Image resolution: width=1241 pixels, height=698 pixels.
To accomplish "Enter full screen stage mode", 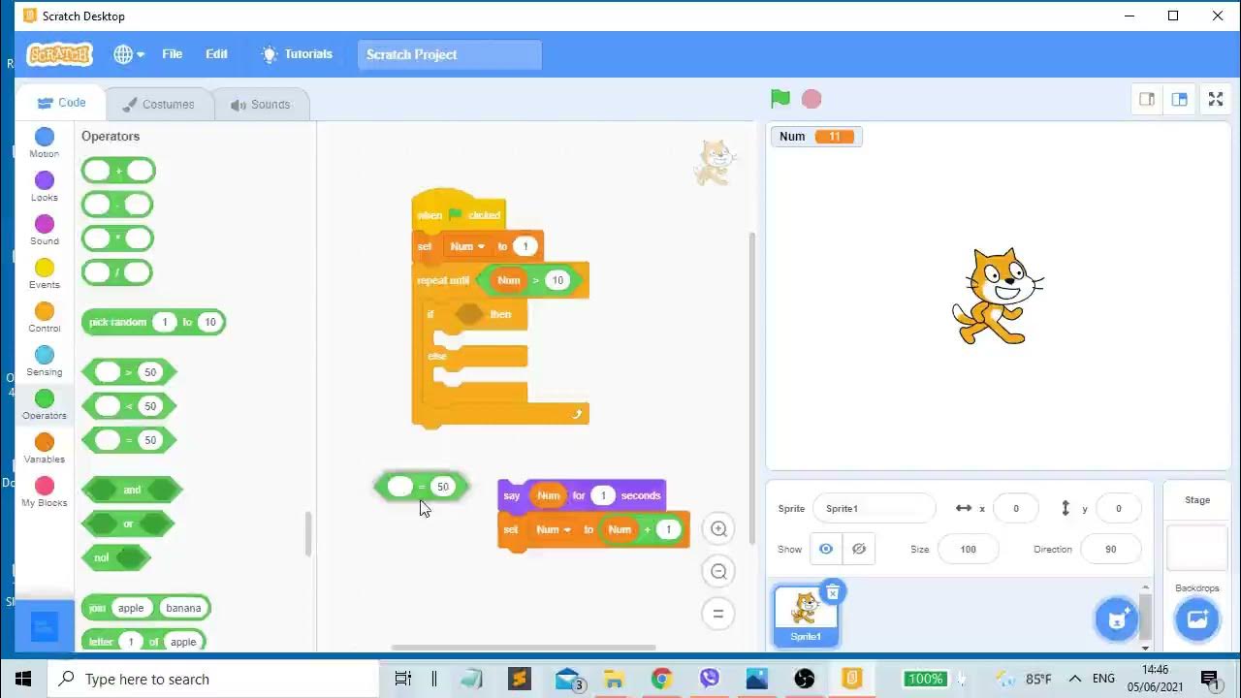I will point(1216,99).
